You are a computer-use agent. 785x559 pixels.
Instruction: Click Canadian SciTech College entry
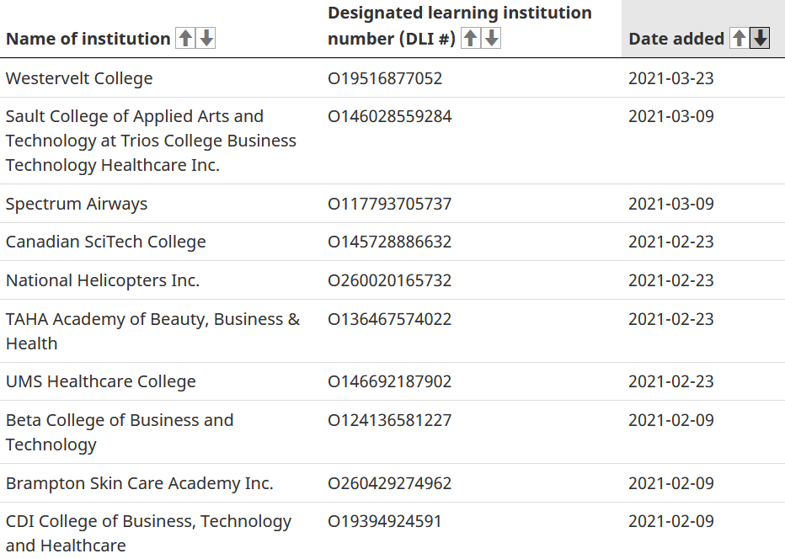pyautogui.click(x=106, y=242)
